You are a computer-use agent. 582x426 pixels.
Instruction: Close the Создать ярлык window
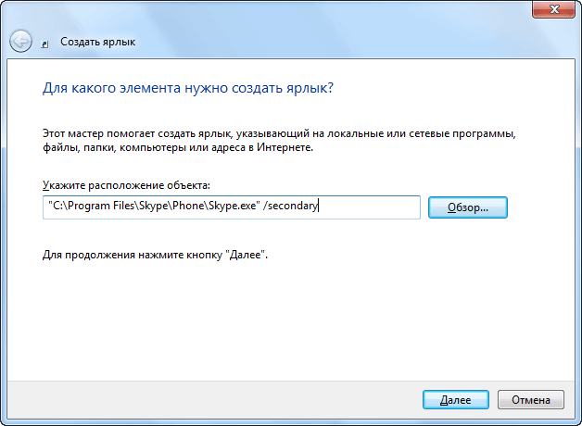[554, 11]
